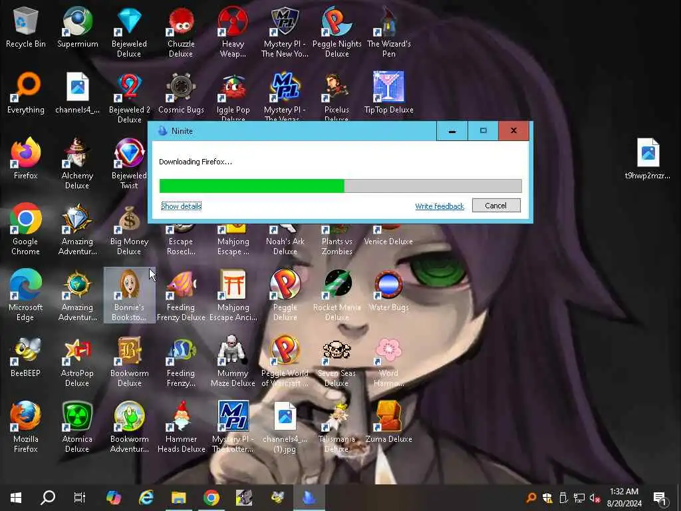
Task: Open Task View on the taskbar
Action: coord(80,498)
